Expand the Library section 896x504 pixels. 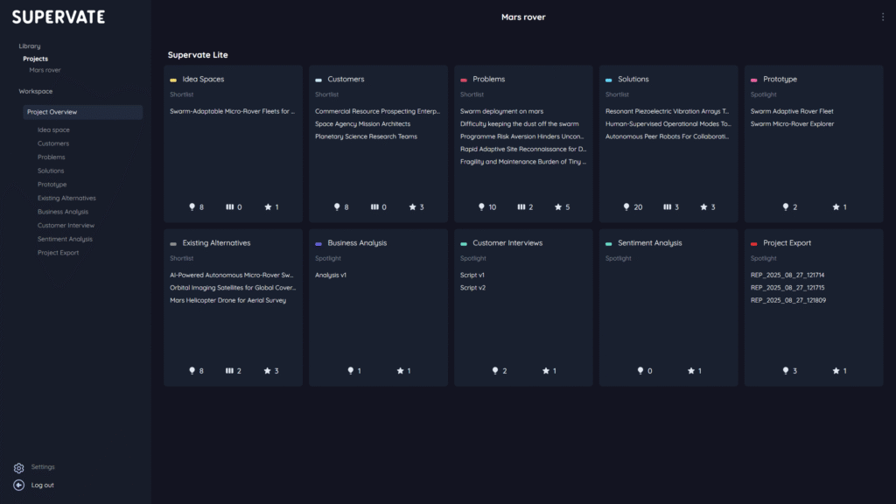(x=30, y=45)
